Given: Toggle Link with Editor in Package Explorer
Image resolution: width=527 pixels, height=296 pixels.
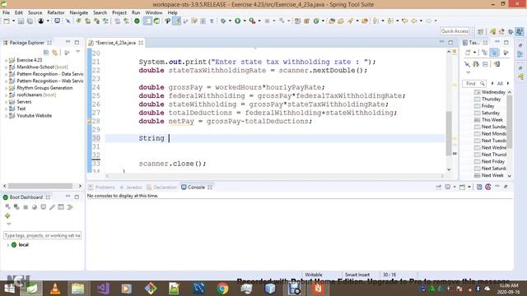Looking at the screenshot, I should 55,53.
